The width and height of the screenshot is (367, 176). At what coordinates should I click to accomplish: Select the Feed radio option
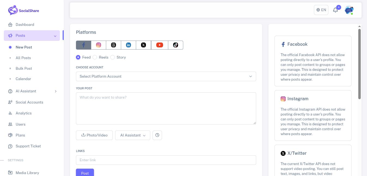point(78,57)
